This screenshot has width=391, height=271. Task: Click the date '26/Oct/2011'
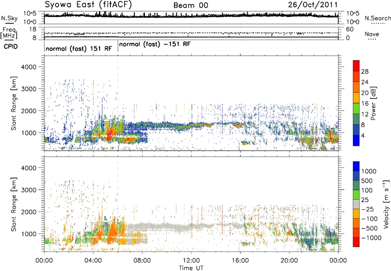pos(313,5)
